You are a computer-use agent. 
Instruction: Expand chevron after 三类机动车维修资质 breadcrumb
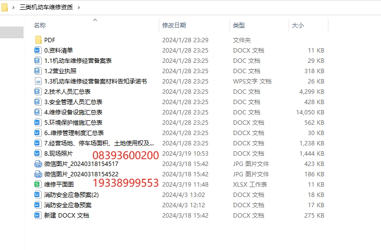[79, 7]
